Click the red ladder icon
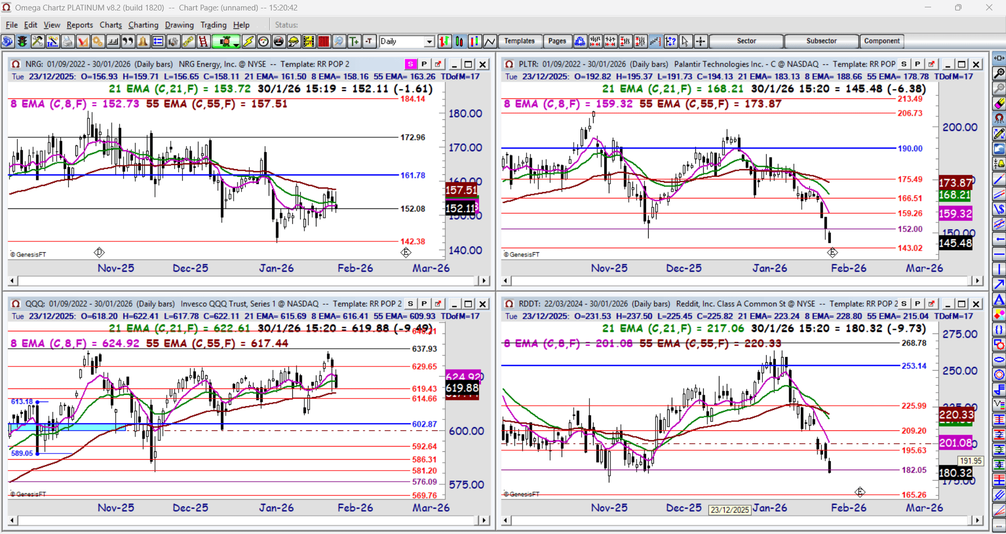The height and width of the screenshot is (534, 1006). coord(203,41)
